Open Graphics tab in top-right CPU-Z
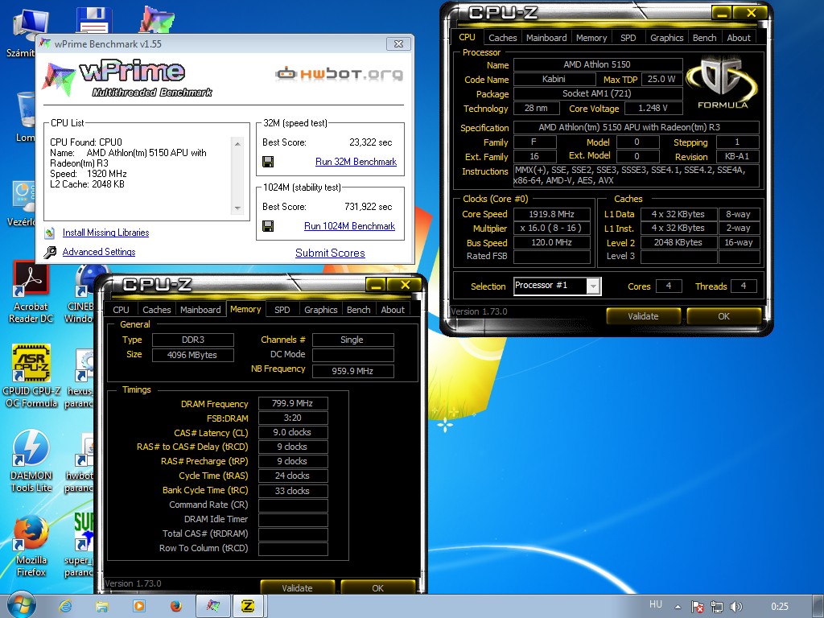 coord(666,38)
